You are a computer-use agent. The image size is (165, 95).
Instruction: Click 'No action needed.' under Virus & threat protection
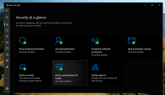[x=27, y=52]
